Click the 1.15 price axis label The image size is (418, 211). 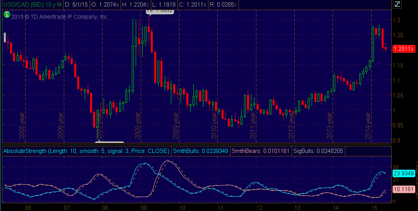tap(398, 65)
